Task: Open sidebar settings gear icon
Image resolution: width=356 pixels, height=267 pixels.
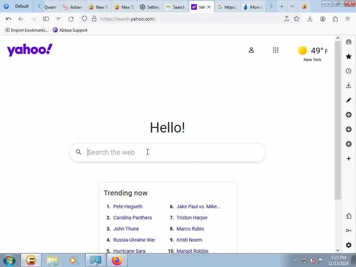Action: (349, 245)
